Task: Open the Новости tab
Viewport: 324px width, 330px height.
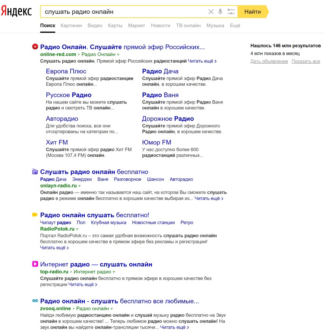Action: coord(161,25)
